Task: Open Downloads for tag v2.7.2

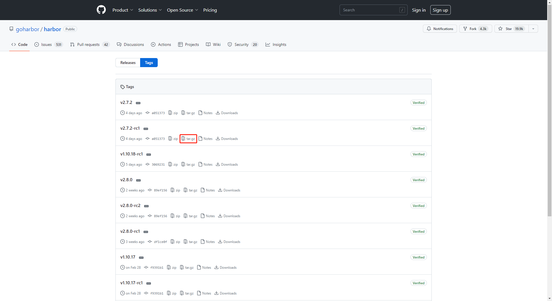Action: pos(227,113)
